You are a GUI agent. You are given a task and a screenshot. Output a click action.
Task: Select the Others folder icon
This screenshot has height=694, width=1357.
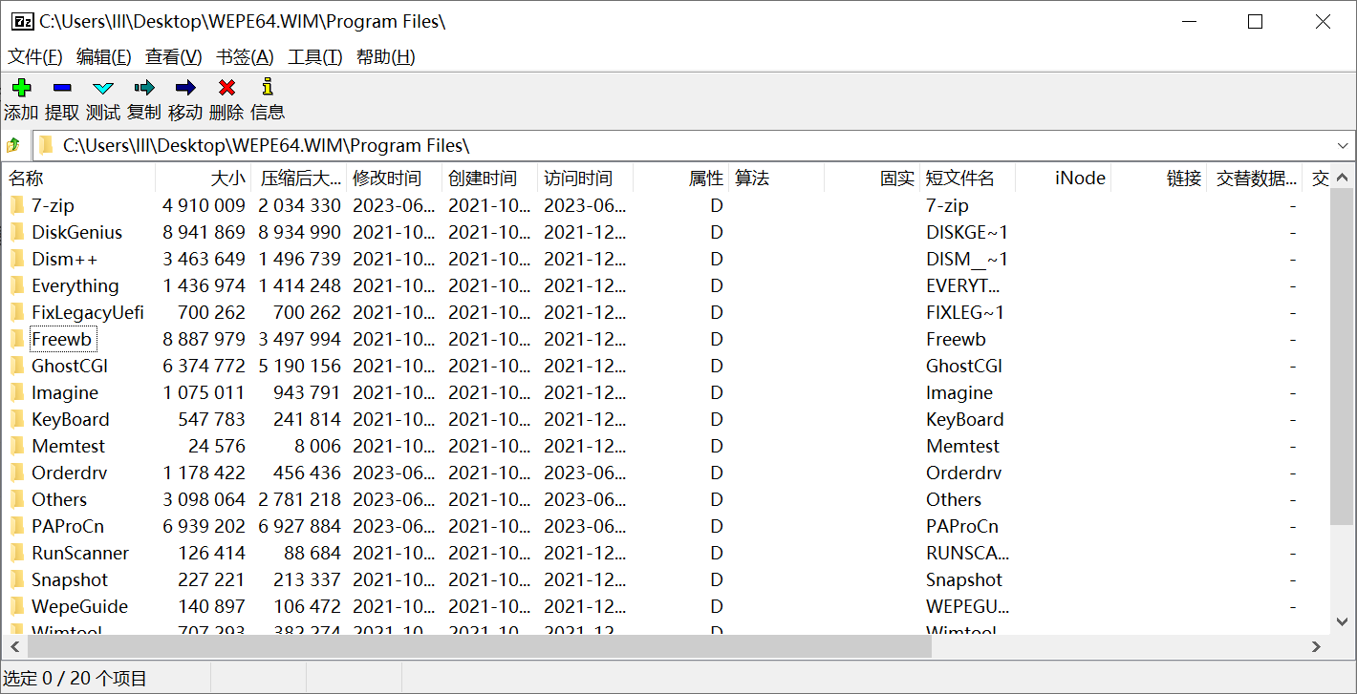[x=18, y=499]
